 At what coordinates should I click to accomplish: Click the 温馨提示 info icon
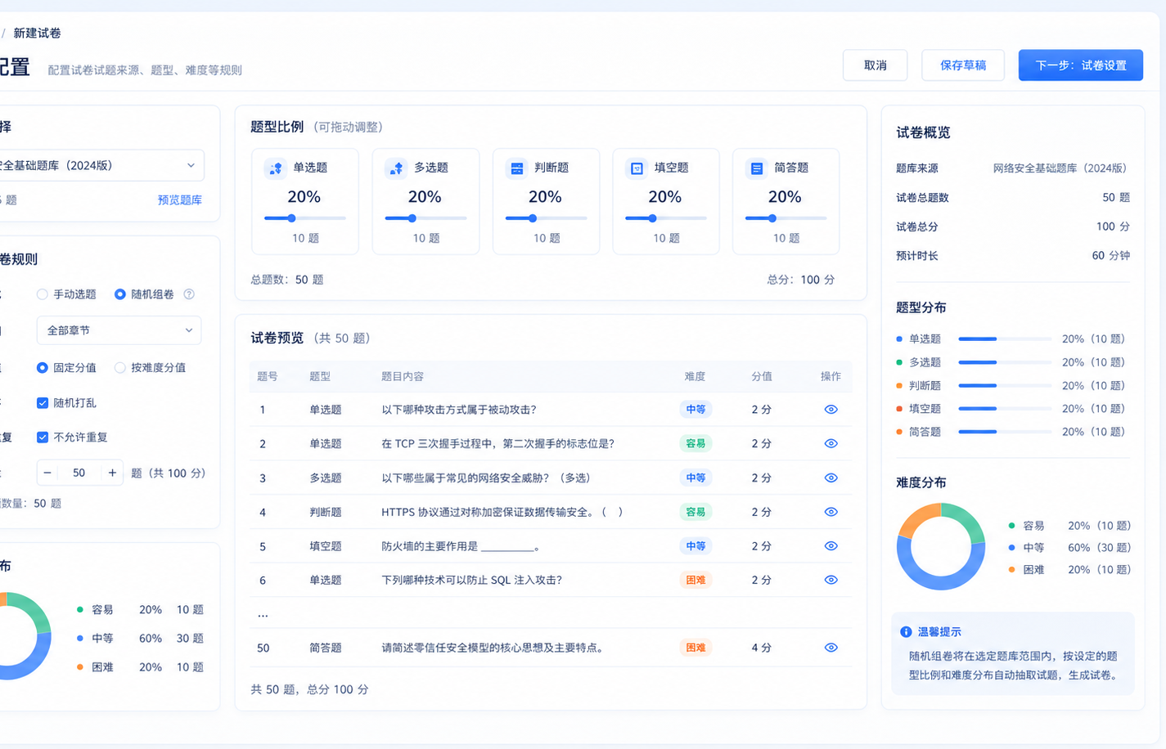906,632
